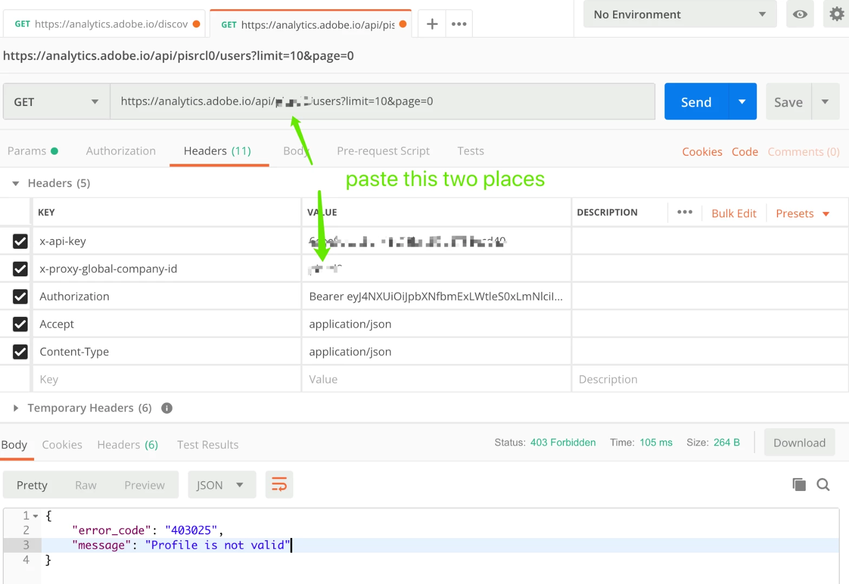
Task: Open Send button dropdown arrow
Action: [742, 102]
